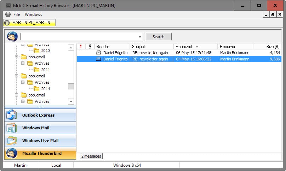Image resolution: width=286 pixels, height=171 pixels.
Task: Collapse the bottom Archives node
Action: [x=23, y=101]
